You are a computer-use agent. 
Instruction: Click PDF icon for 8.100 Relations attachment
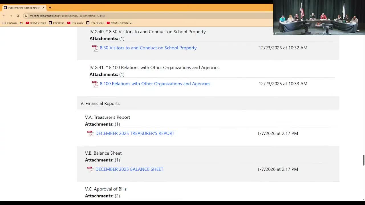pos(95,84)
